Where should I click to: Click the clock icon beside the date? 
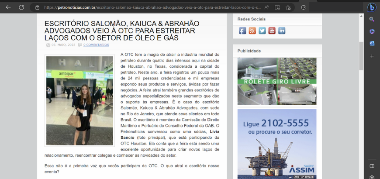(48, 45)
